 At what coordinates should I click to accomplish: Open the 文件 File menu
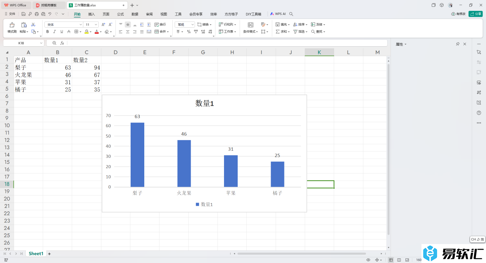coord(10,14)
